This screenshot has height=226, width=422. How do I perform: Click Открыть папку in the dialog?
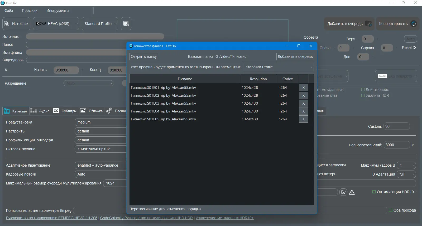144,56
